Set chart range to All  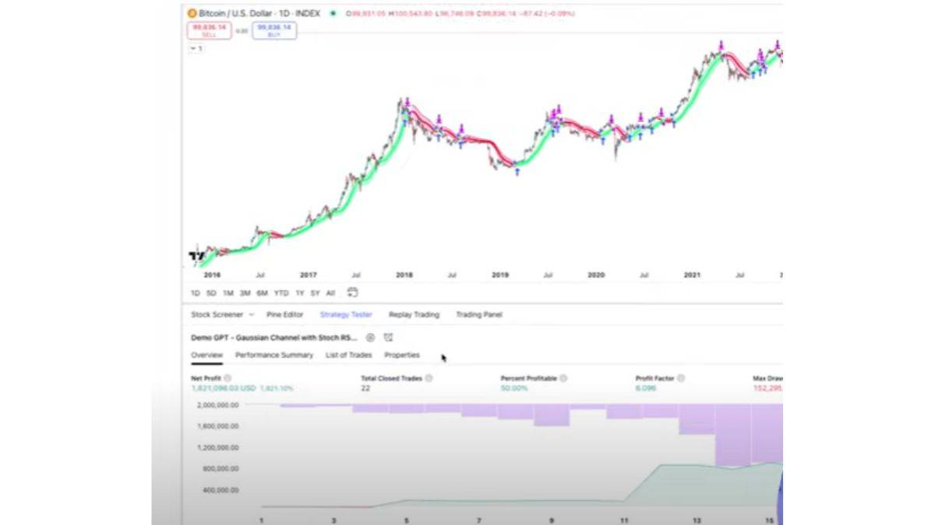(330, 293)
